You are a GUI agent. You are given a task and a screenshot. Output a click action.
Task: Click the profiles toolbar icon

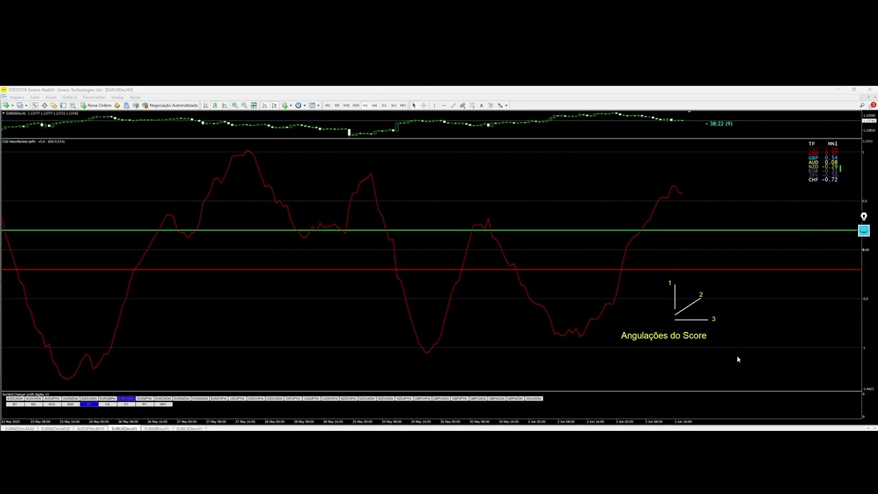coord(20,106)
